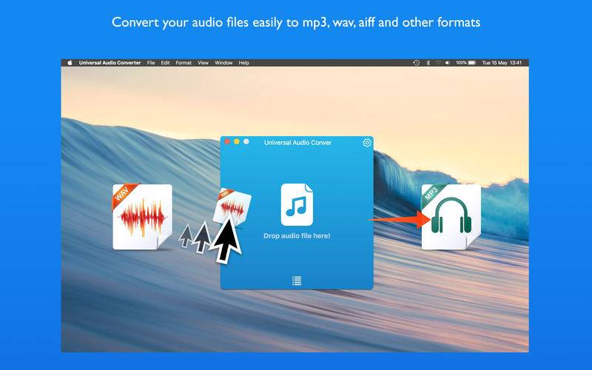
Task: Open the Help menu
Action: point(244,63)
